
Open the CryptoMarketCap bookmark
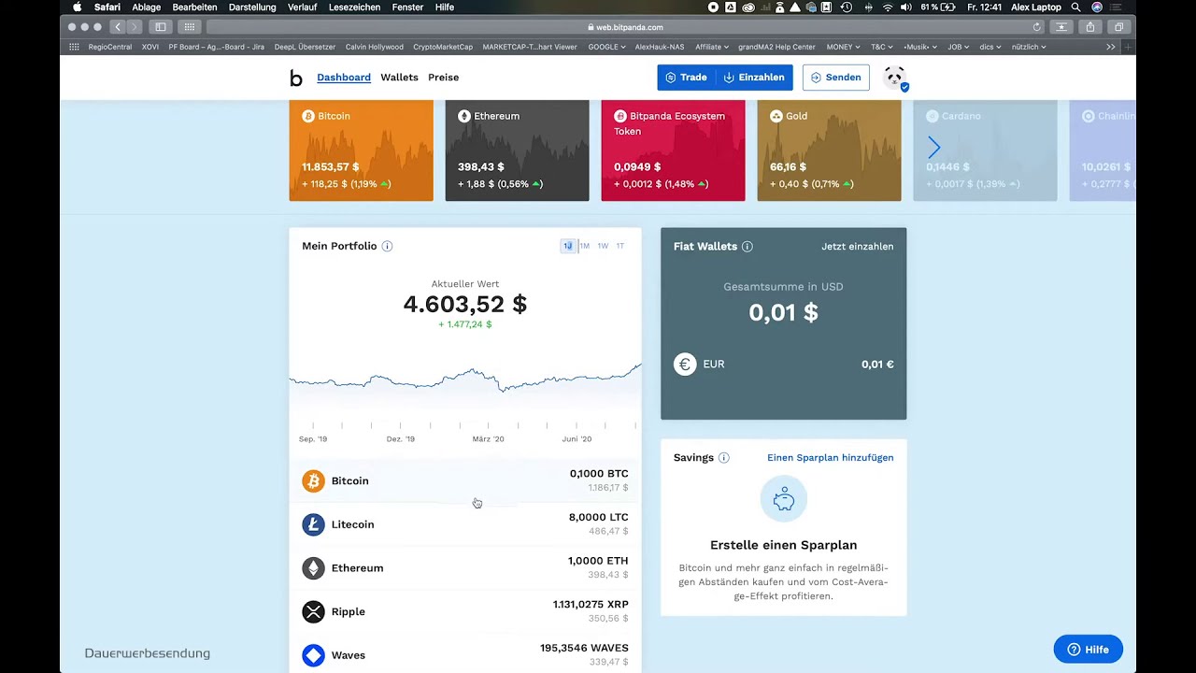point(443,47)
